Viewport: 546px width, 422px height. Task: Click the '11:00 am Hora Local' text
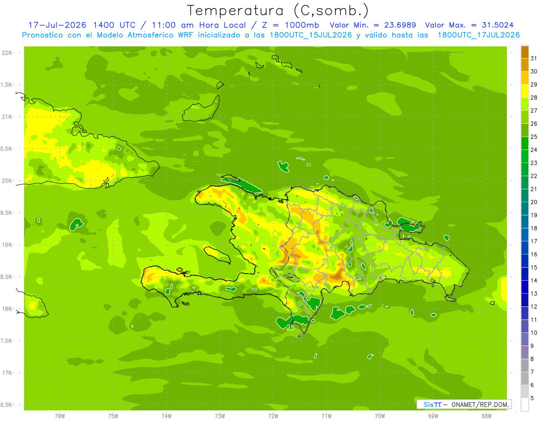199,25
